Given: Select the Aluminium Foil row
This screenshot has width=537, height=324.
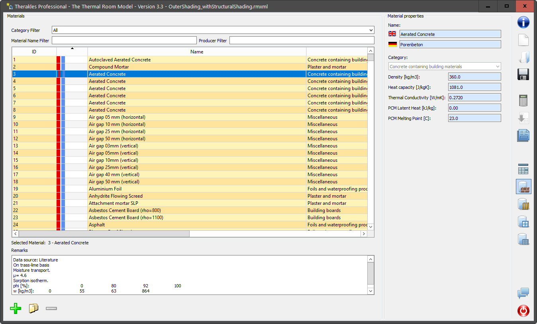Looking at the screenshot, I should tap(190, 189).
